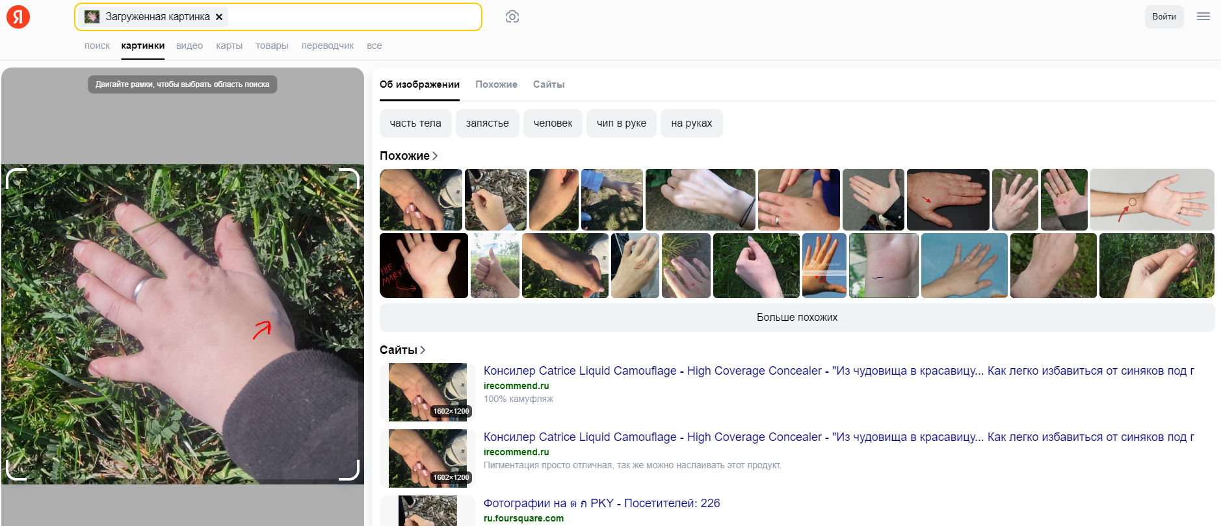This screenshot has width=1221, height=526.
Task: Click the на руках tag chip
Action: tap(692, 123)
